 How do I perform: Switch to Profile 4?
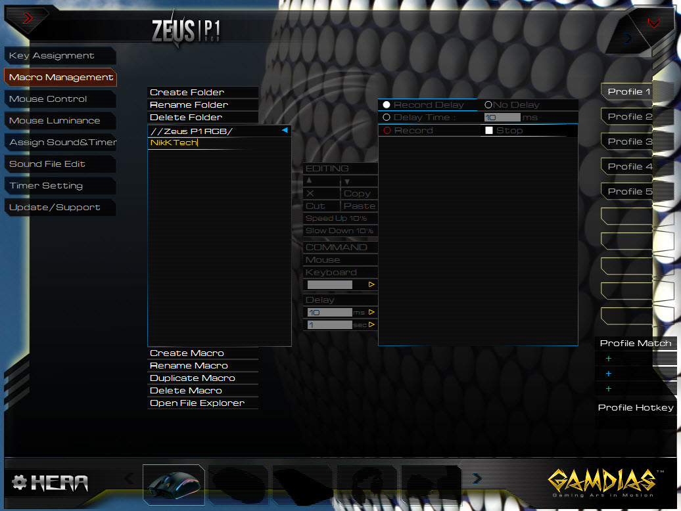(x=628, y=167)
